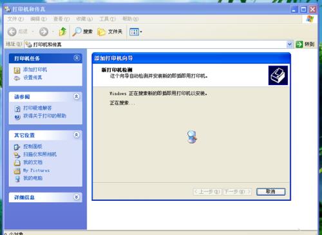
Task: Open 获得关于打印的帮助 link
Action: (44, 116)
